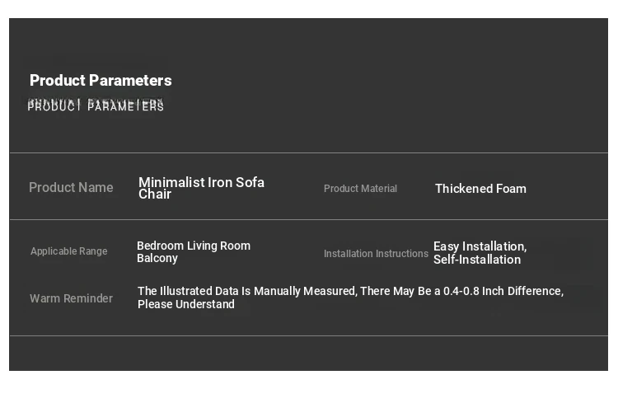The height and width of the screenshot is (403, 618).
Task: Click the word Foam in Product Material value
Action: click(x=511, y=189)
